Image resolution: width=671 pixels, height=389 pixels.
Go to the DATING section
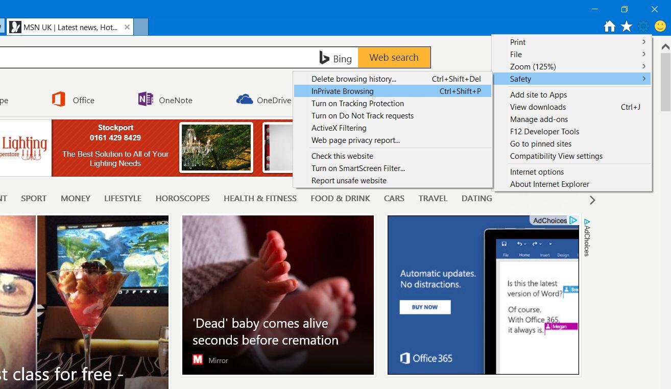[477, 198]
